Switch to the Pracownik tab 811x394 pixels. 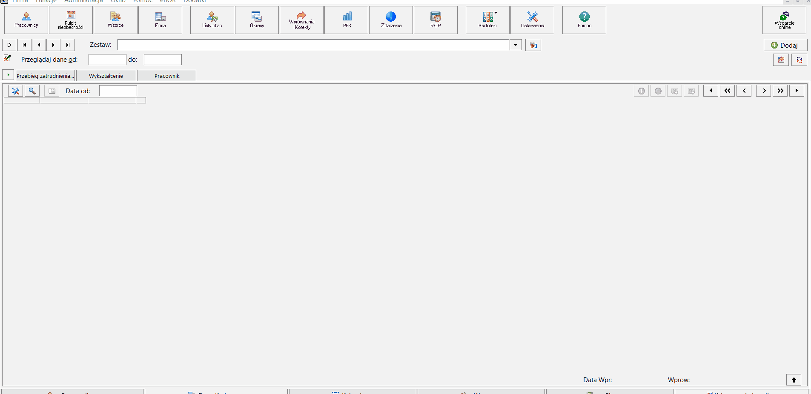coord(167,76)
